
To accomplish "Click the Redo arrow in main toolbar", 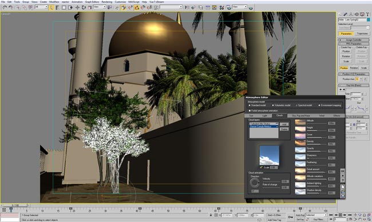I will tap(11, 7).
